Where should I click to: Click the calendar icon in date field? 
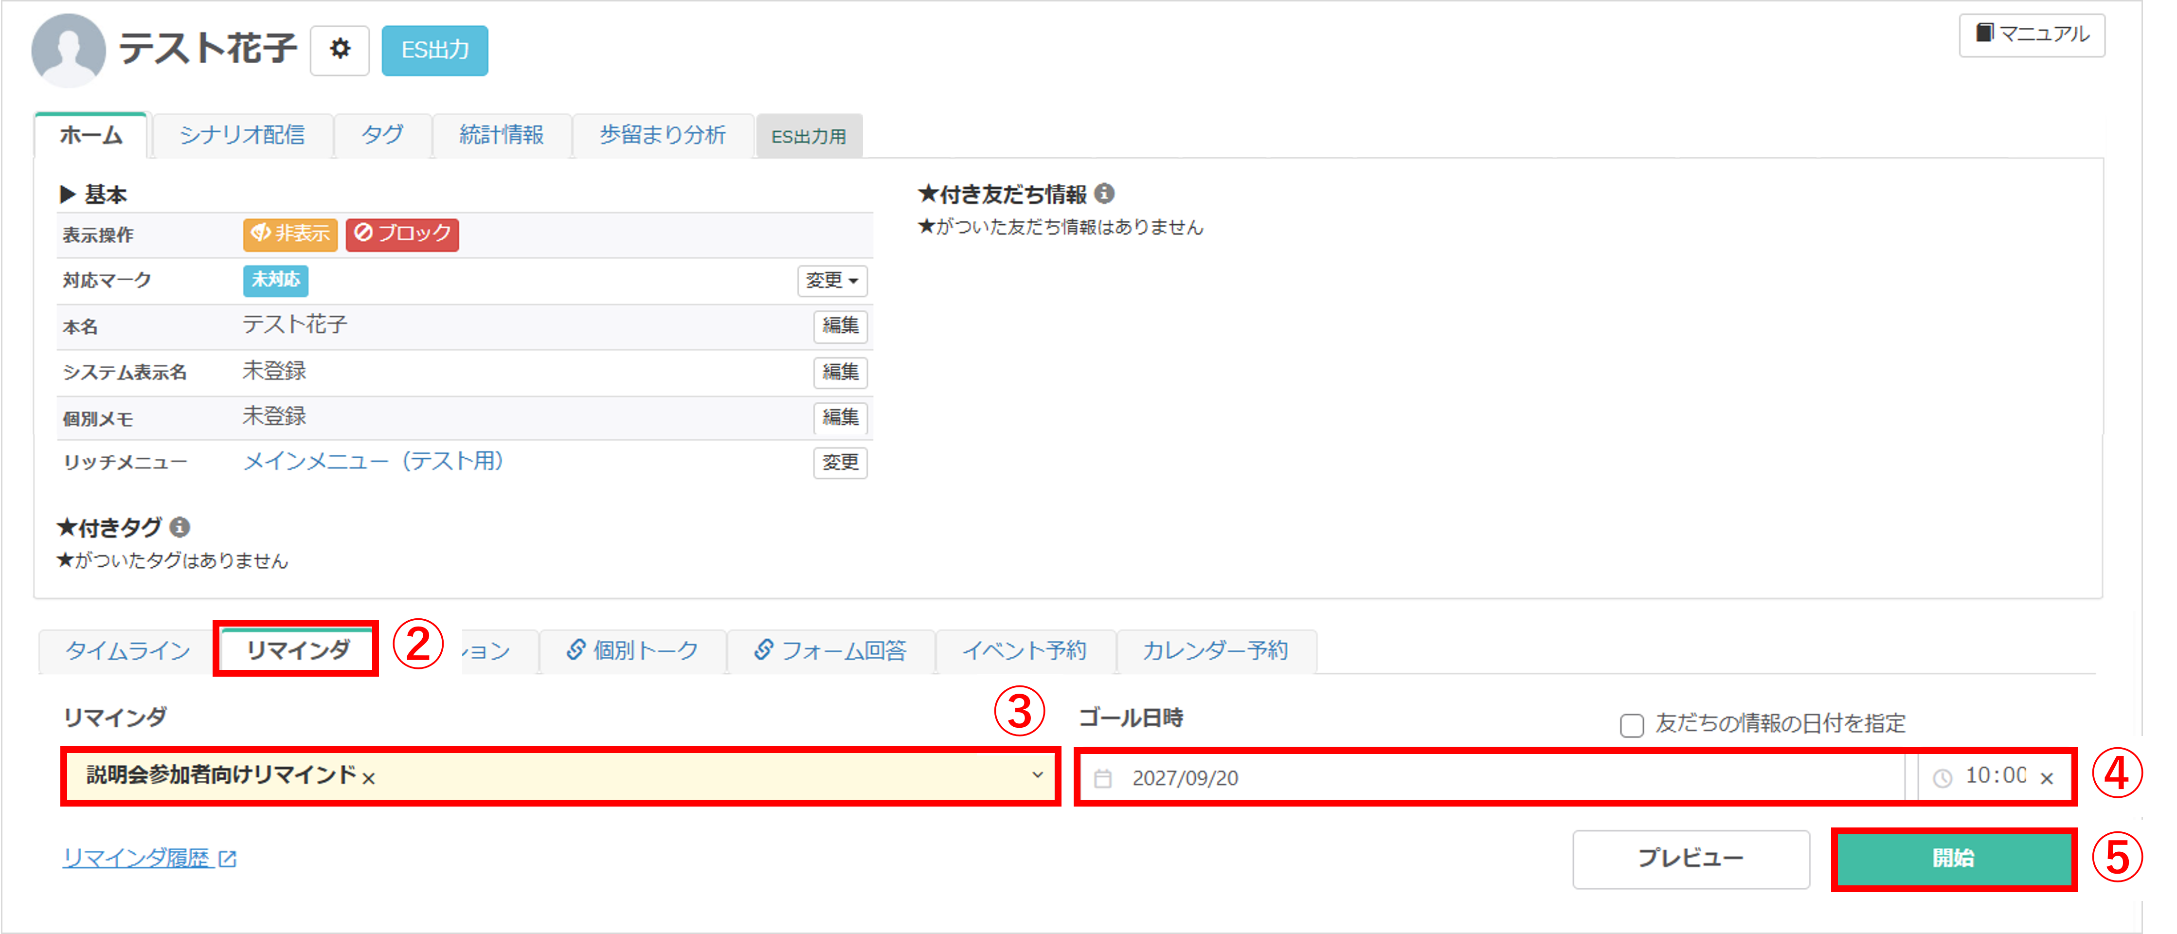point(1103,778)
